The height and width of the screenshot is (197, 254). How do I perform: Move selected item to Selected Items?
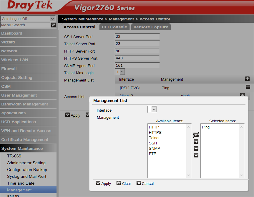196,135
